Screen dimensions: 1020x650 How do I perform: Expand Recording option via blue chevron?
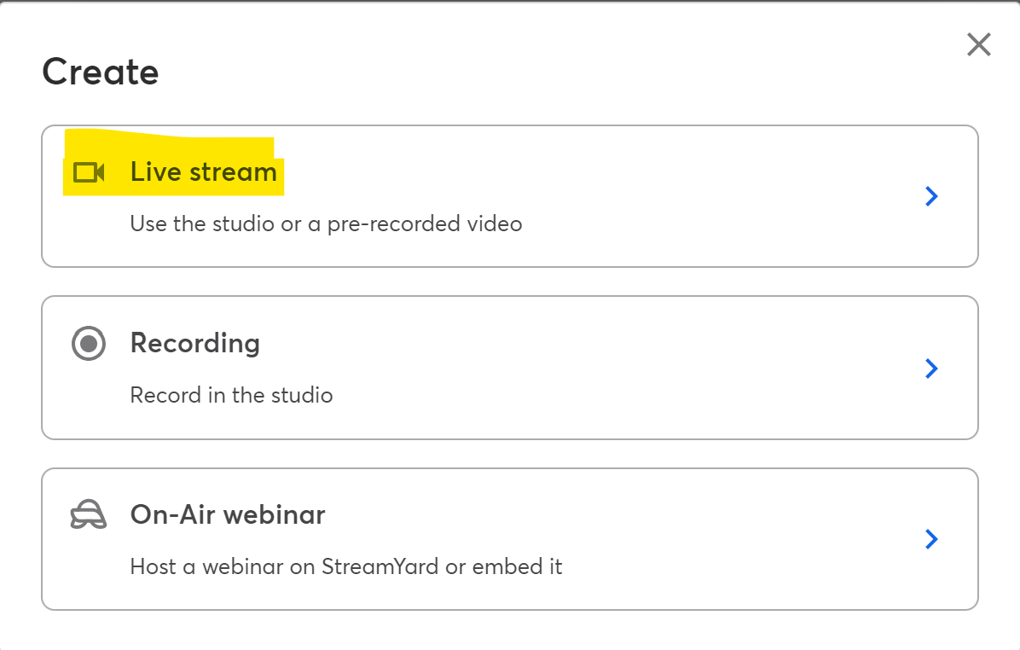(x=931, y=369)
